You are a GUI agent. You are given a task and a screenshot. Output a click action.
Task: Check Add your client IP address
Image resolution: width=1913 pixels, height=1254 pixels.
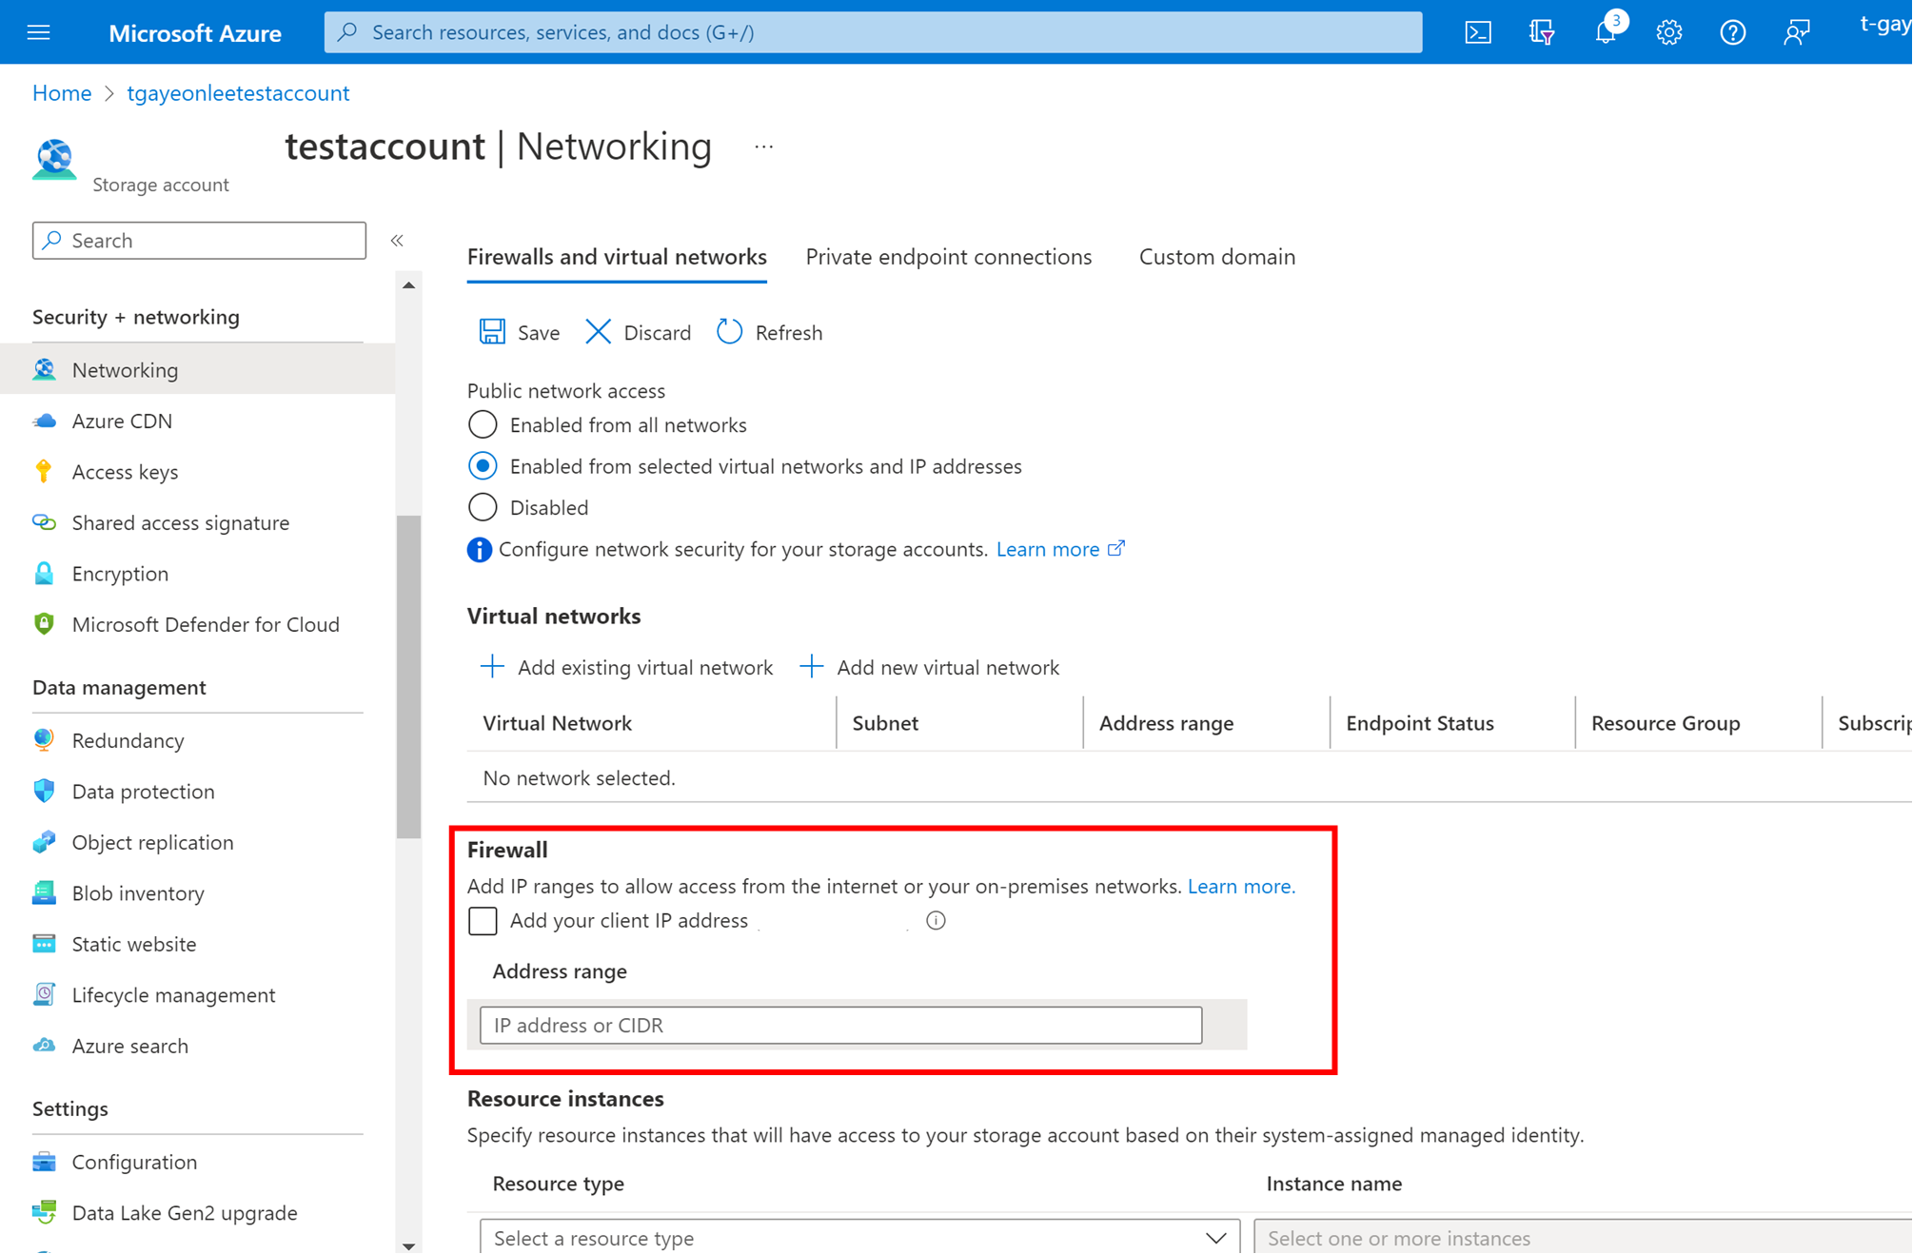click(483, 920)
